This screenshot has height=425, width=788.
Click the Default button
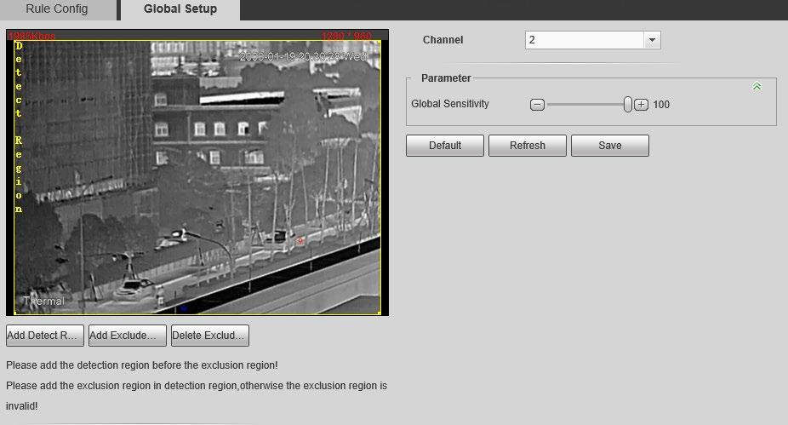(x=445, y=146)
